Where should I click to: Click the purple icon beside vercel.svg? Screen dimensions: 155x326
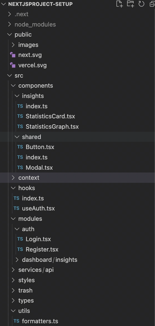coord(12,65)
